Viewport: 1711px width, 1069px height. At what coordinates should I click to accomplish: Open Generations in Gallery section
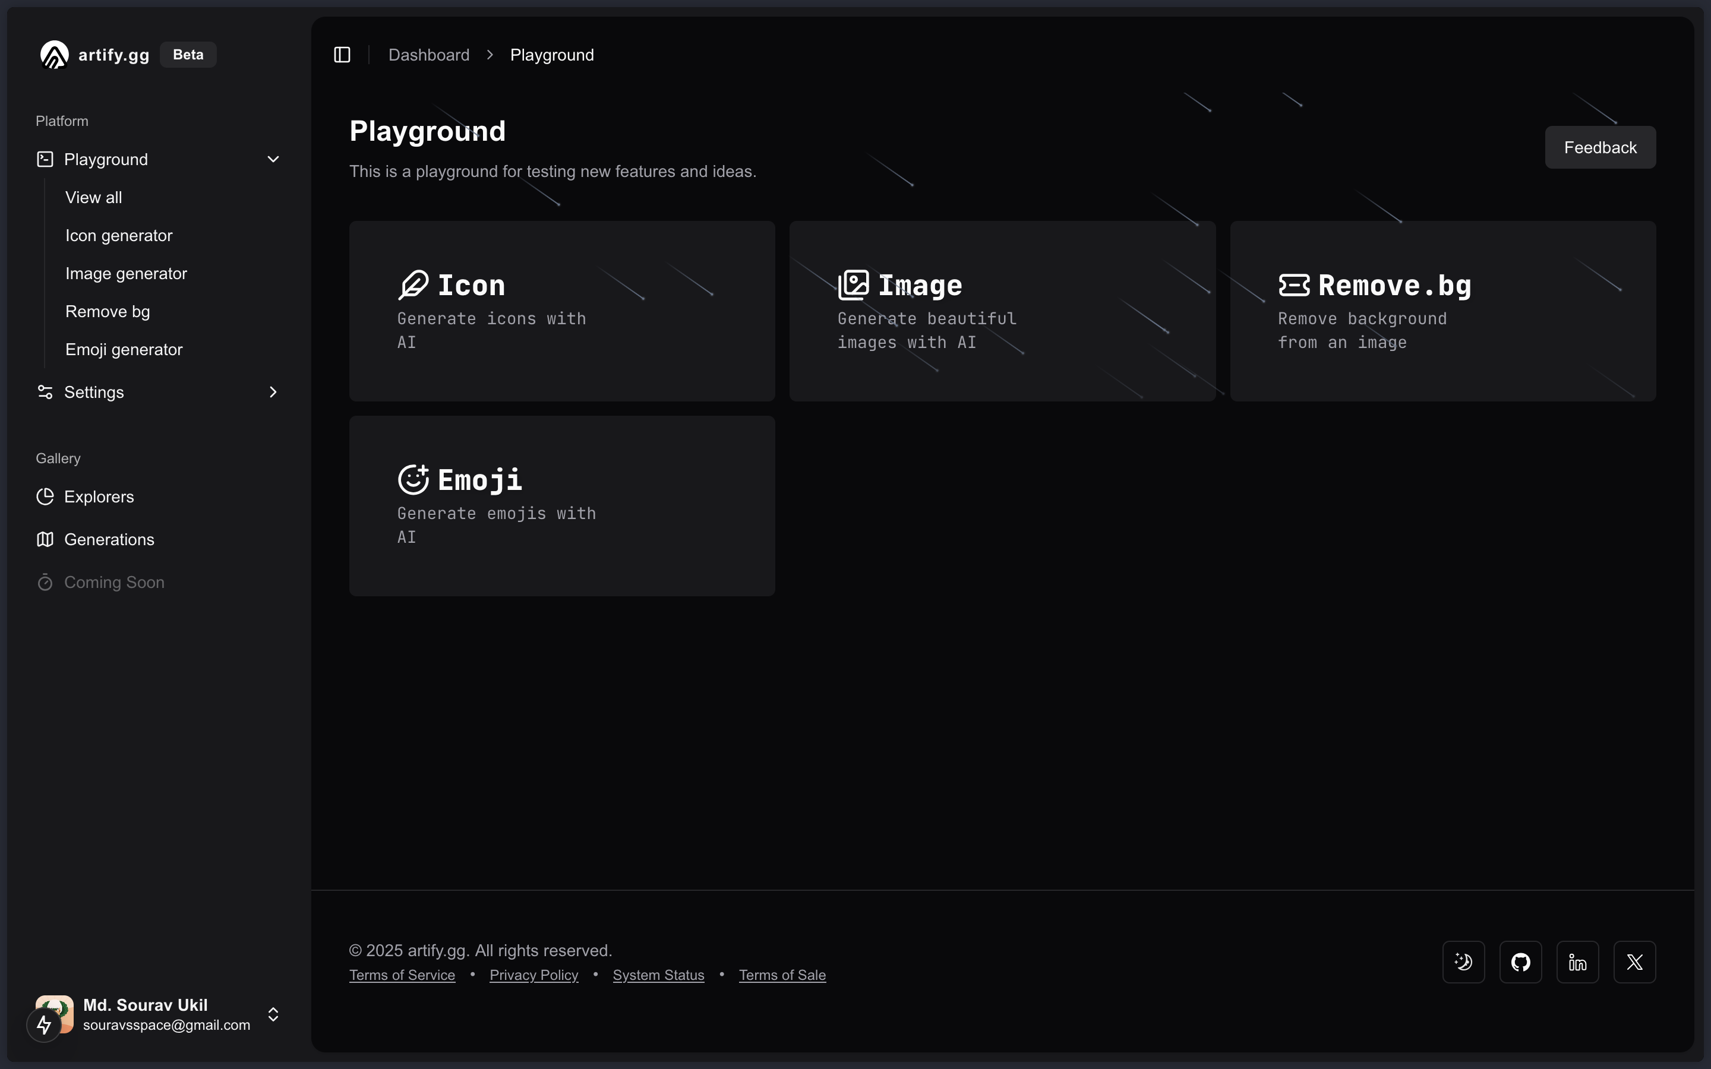(109, 539)
